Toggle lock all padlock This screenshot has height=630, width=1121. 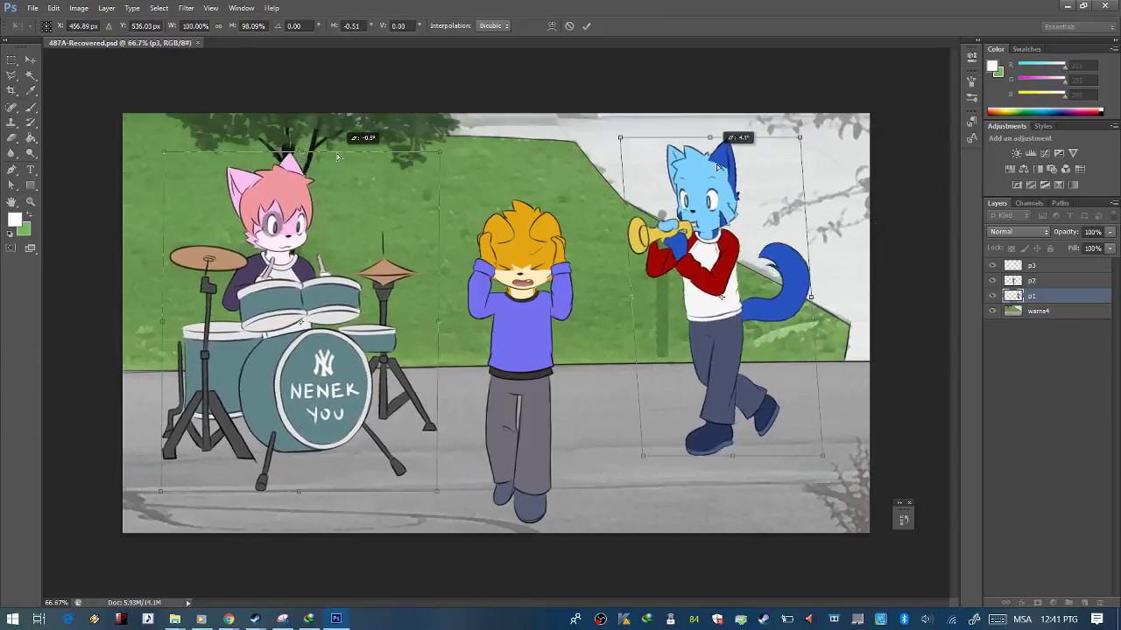point(1050,248)
